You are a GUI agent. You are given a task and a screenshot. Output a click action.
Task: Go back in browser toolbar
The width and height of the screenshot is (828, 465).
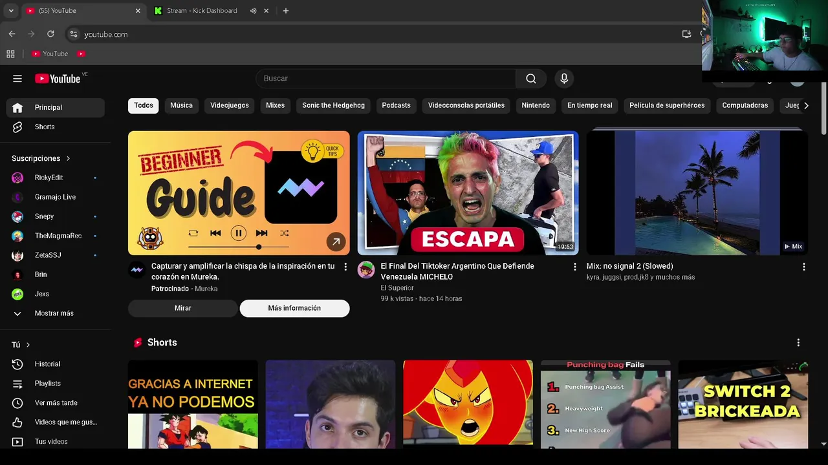(x=12, y=34)
